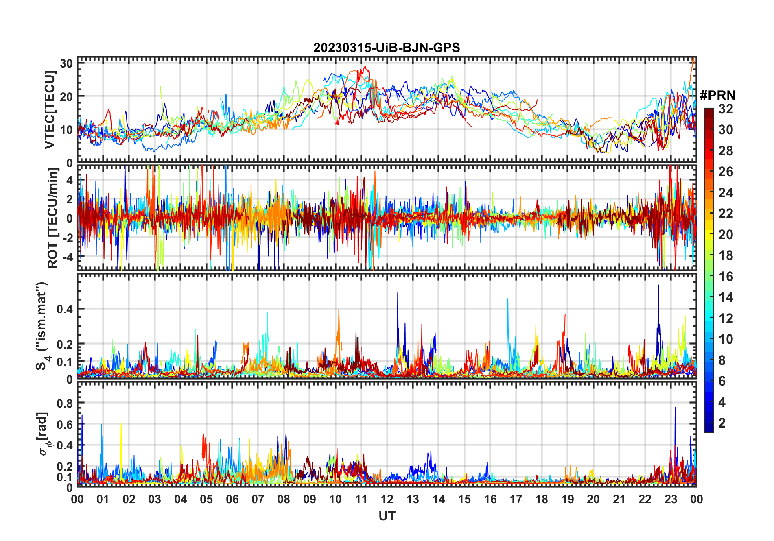Viewport: 774px width, 541px height.
Task: Select dark blue PRN 2 colorbar region
Action: (x=709, y=423)
